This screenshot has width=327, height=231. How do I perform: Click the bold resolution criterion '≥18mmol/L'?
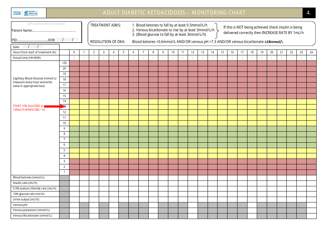click(x=274, y=41)
